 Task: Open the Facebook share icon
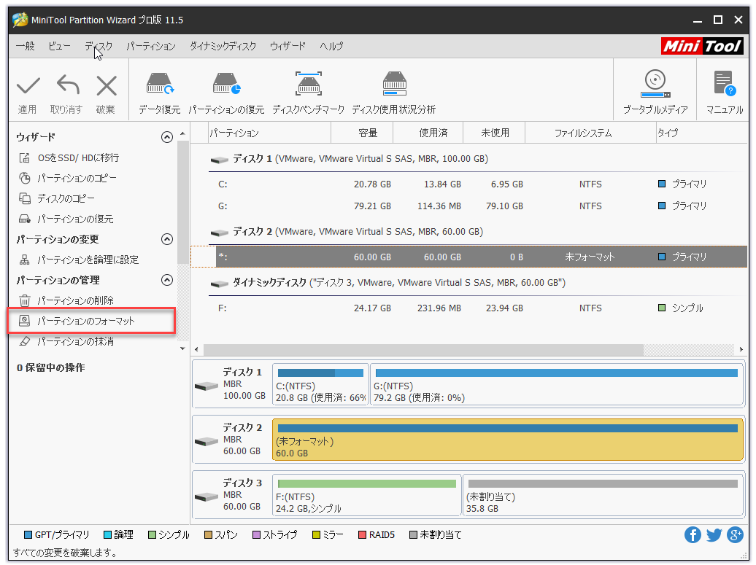click(x=693, y=535)
